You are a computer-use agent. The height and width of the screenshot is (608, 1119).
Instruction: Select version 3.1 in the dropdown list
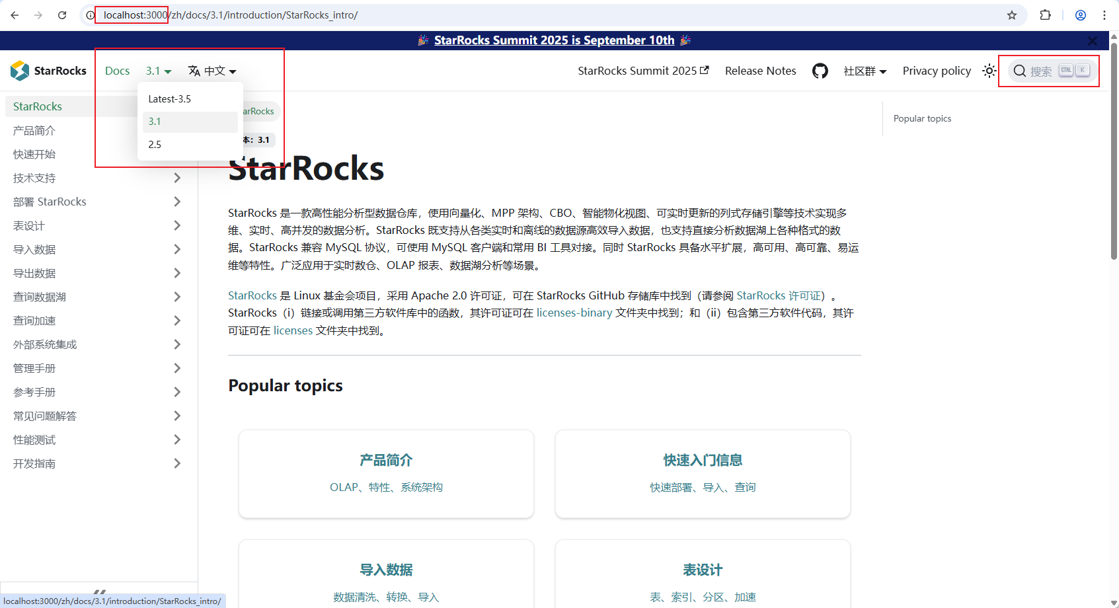190,122
